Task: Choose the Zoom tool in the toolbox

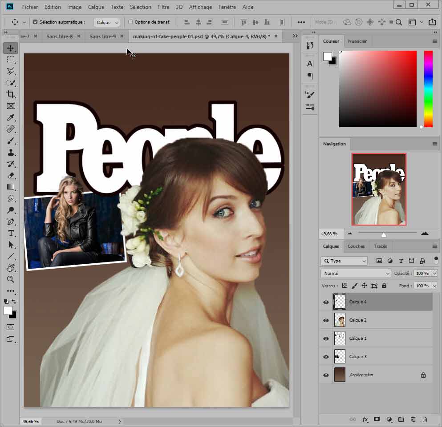Action: (10, 279)
